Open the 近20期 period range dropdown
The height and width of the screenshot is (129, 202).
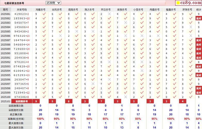(53, 3)
